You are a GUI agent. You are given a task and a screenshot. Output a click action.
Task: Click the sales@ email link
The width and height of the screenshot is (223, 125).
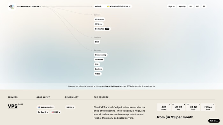pos(98,6)
